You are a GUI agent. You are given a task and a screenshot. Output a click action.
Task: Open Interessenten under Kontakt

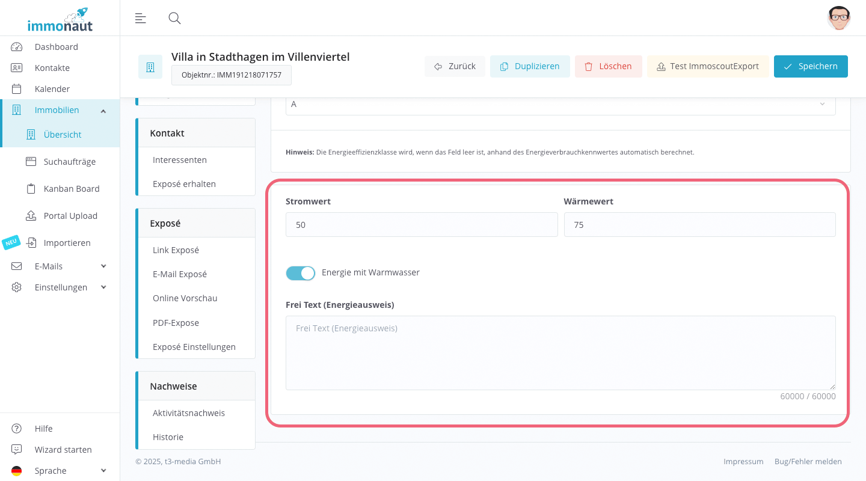(180, 160)
